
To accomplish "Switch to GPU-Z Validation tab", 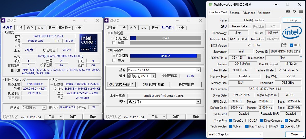I will pyautogui.click(x=264, y=13).
